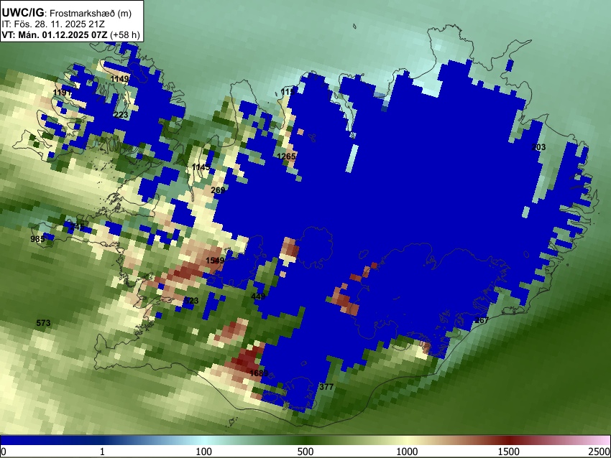Click the 500 label on the colour scale
611x458 pixels.
click(305, 452)
